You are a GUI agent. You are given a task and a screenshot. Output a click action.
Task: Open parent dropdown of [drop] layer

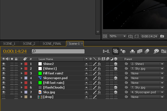(147, 97)
